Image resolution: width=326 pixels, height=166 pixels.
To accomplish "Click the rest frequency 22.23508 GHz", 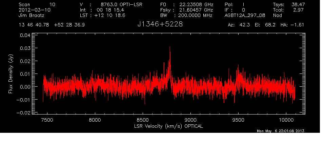I will coord(196,4).
